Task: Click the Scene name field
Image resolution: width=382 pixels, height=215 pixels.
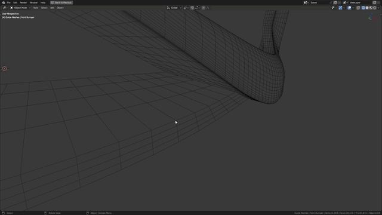Action: click(320, 2)
